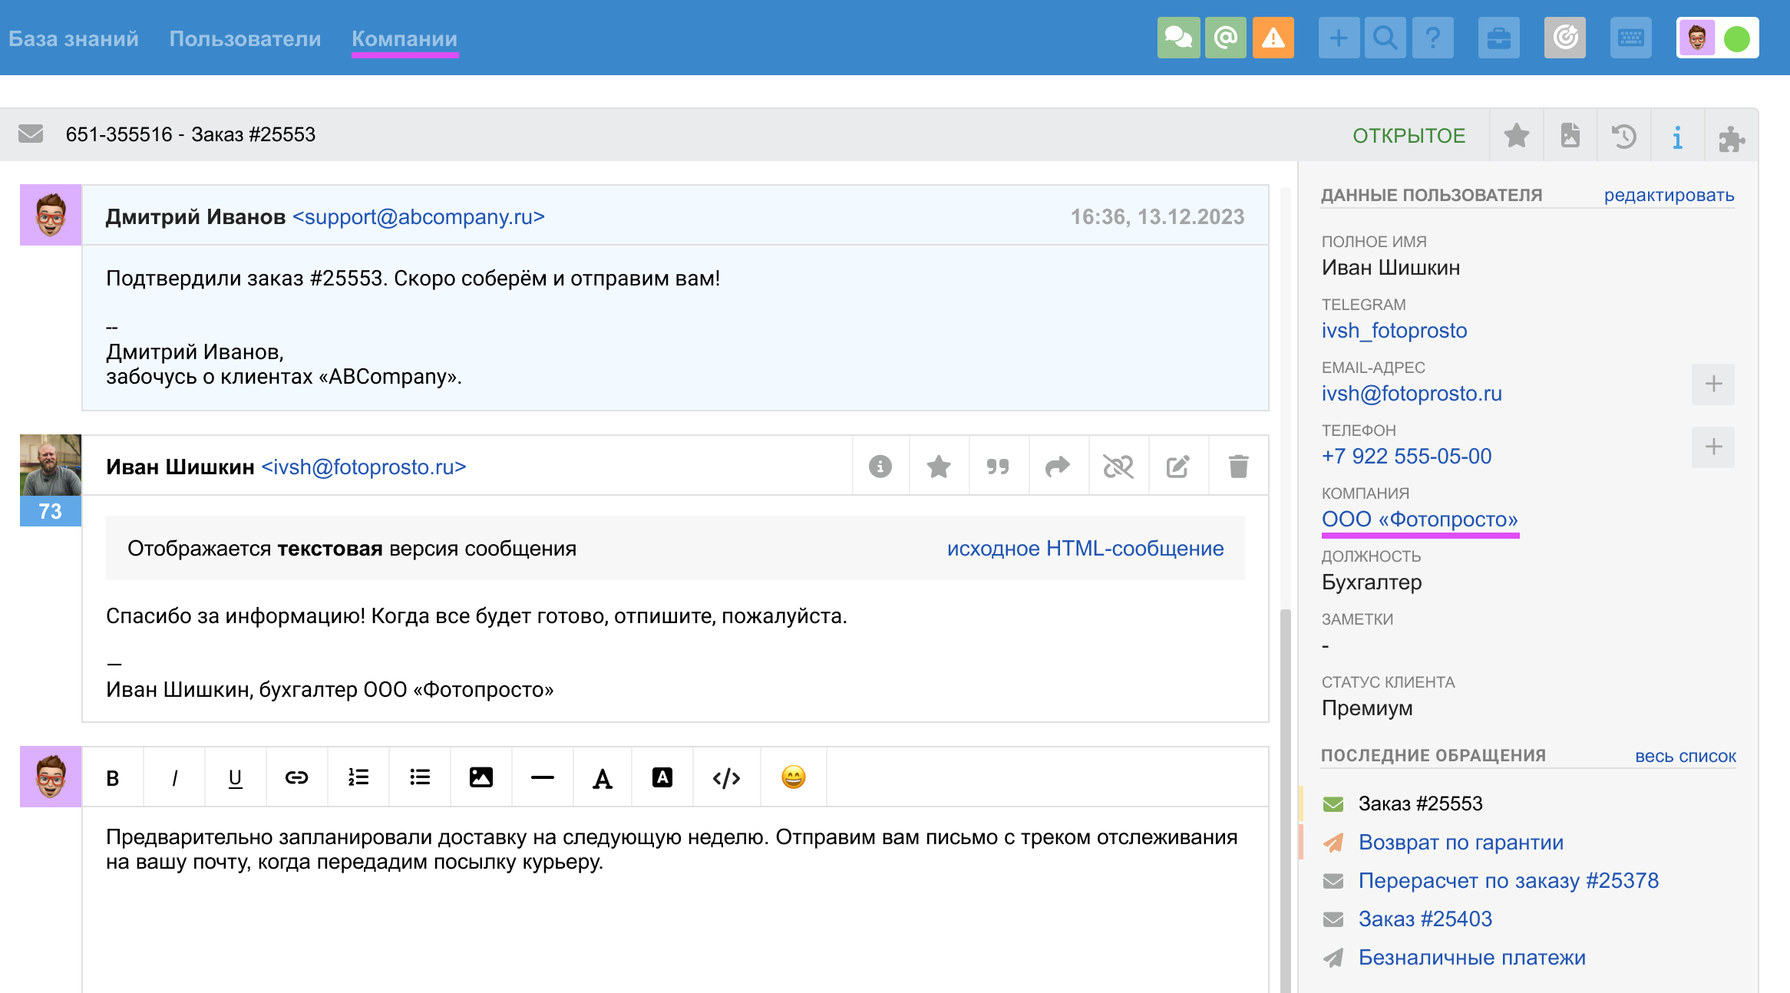This screenshot has width=1790, height=993.
Task: Expand additional email address plus button
Action: (1712, 384)
